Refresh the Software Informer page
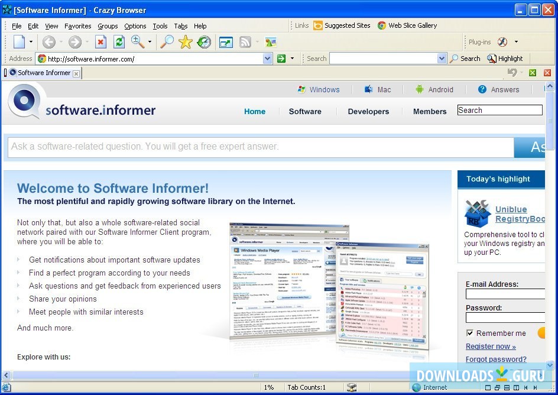Screen dimensions: 558x395 (118, 42)
